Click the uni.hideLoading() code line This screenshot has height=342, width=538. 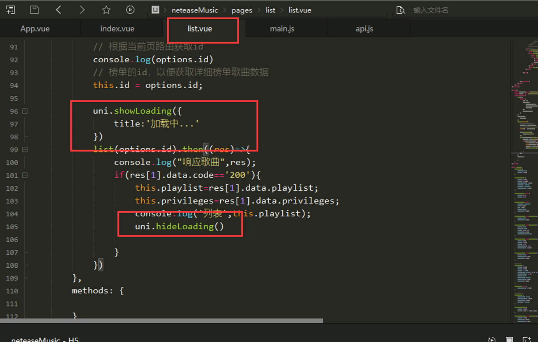coord(179,226)
